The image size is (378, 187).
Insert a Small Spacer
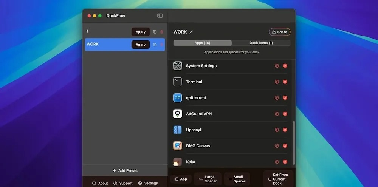[x=237, y=179]
